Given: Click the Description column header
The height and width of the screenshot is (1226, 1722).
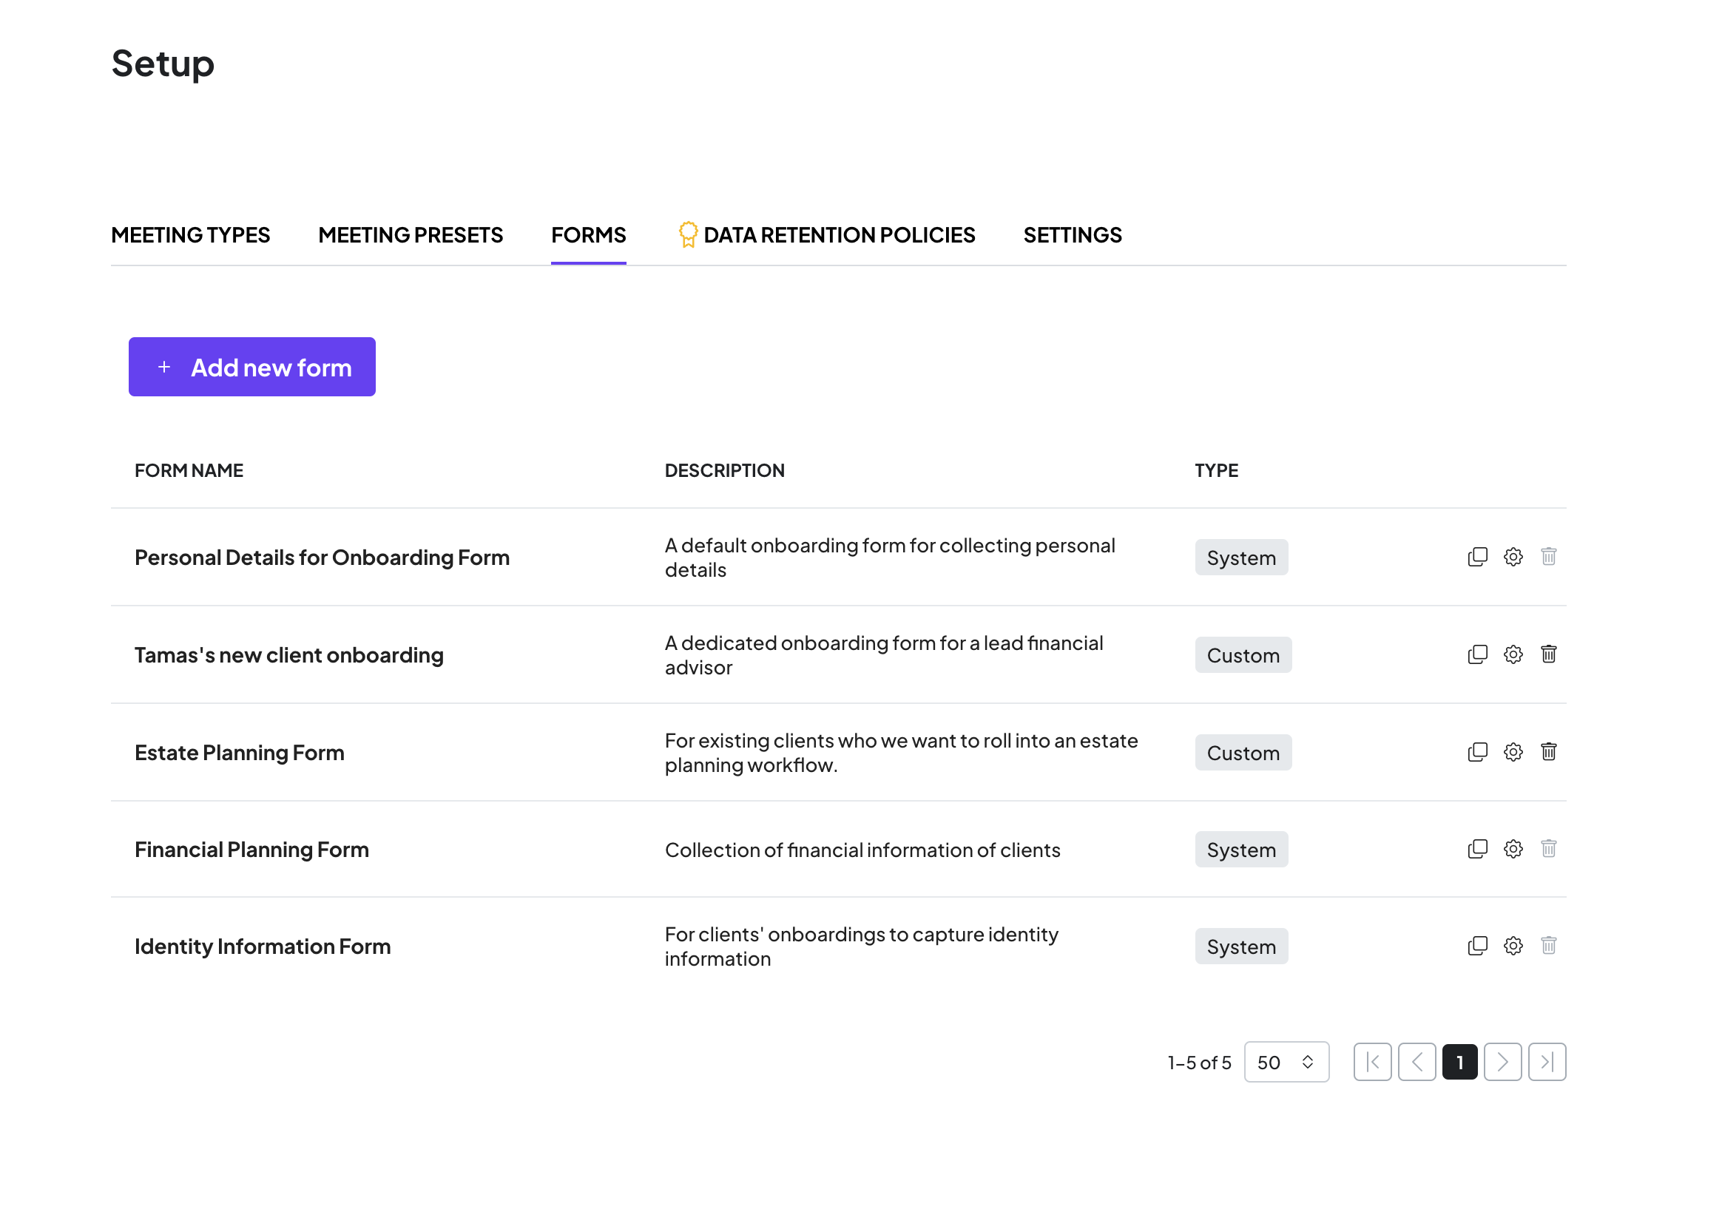Looking at the screenshot, I should tap(724, 470).
